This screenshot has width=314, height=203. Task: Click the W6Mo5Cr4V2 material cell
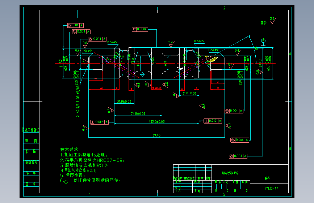[x=230, y=173]
